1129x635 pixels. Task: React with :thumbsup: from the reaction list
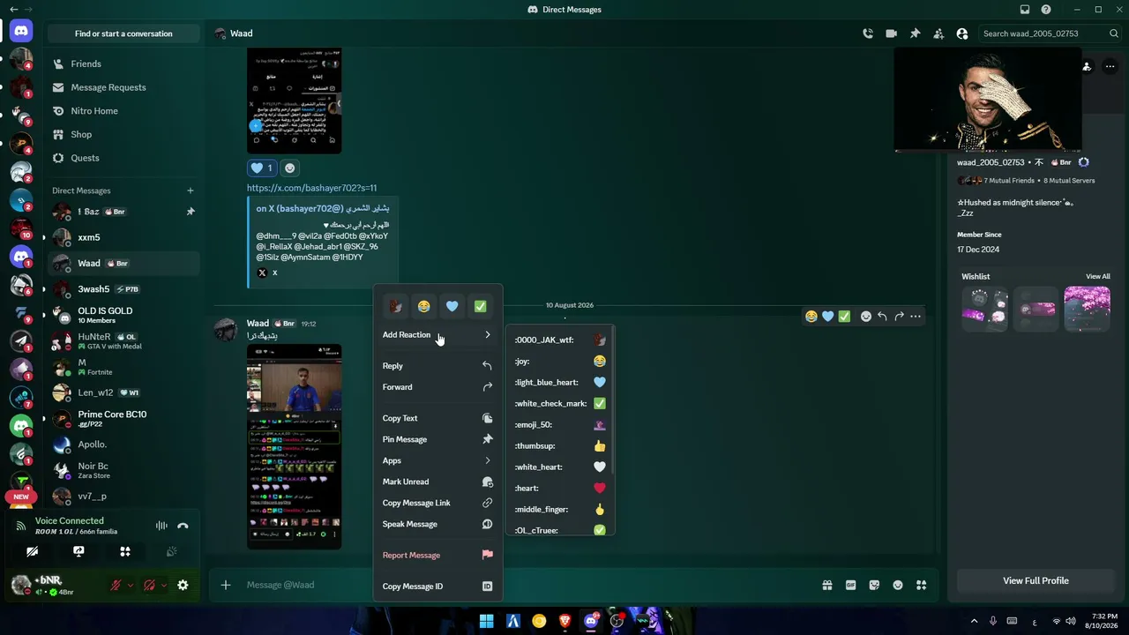coord(560,446)
